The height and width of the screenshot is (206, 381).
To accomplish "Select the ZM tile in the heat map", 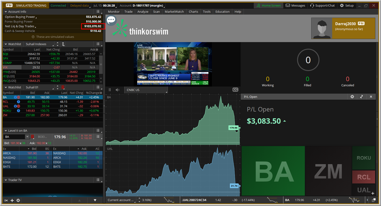I will [x=328, y=171].
